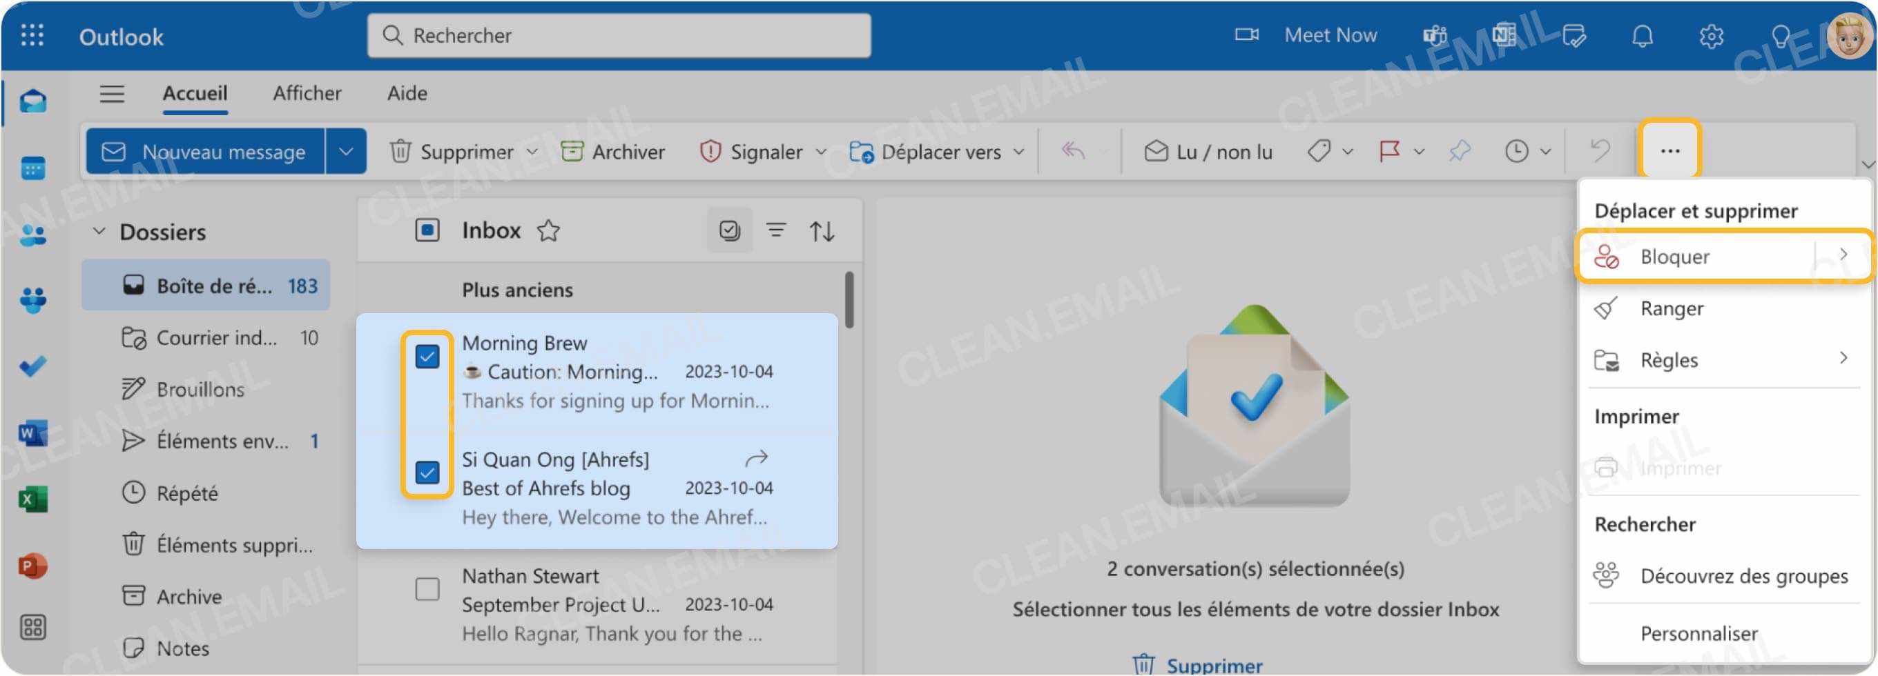Choose Découvrez des groupes menu item
Viewport: 1878px width, 676px height.
click(1723, 575)
